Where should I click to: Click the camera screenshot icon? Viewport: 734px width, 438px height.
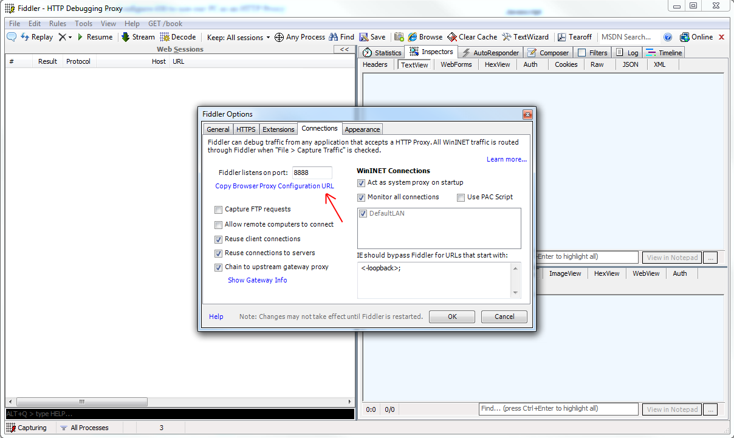tap(399, 37)
